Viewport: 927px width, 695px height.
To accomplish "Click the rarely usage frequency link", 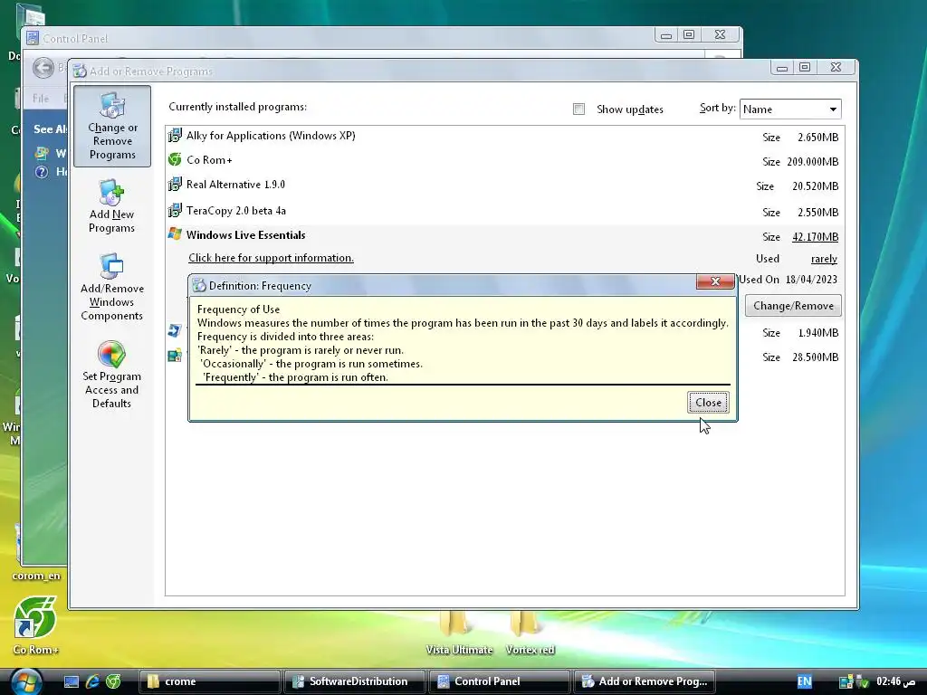I will [824, 259].
